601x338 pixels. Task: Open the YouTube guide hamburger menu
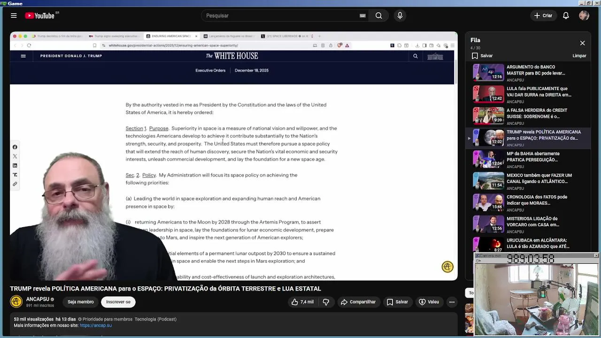coord(14,15)
